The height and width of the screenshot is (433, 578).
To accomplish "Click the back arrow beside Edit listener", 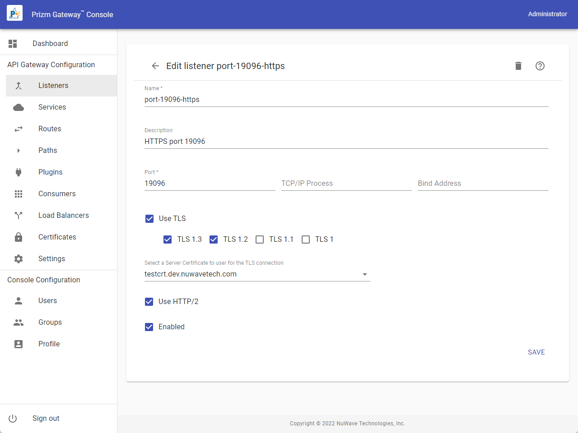I will point(155,66).
